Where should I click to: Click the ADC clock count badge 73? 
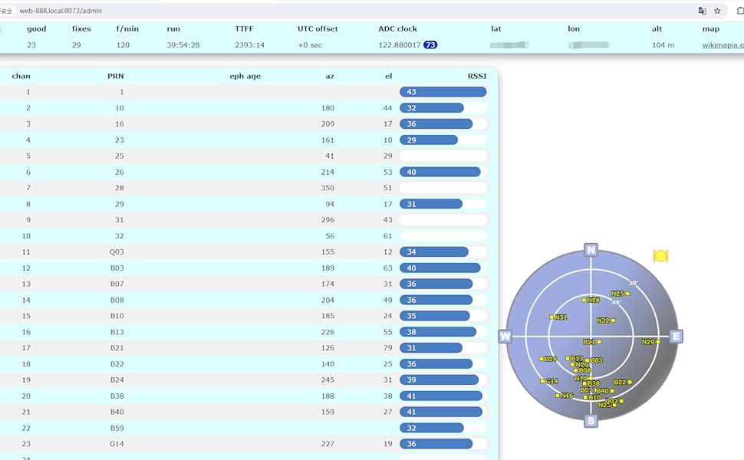tap(430, 45)
